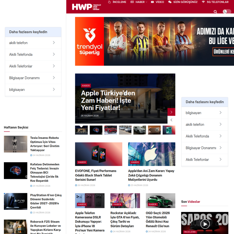Expand the HABER dropdown arrow
This screenshot has width=234, height=234.
(146, 2)
